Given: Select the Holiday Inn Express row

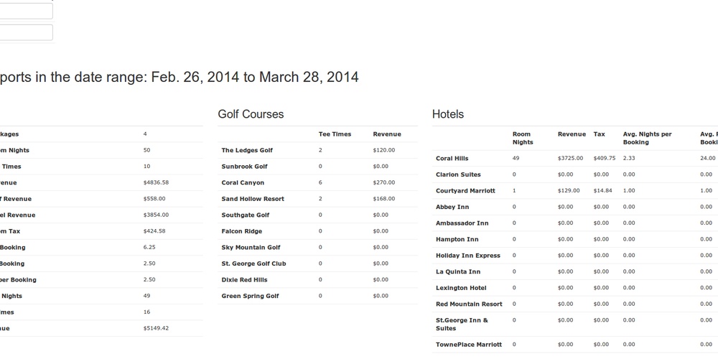Looking at the screenshot, I should [x=467, y=256].
